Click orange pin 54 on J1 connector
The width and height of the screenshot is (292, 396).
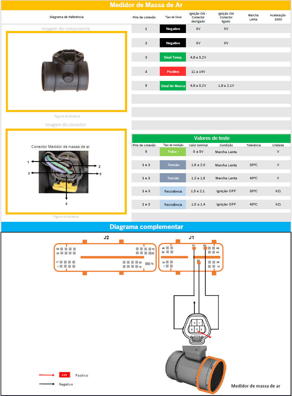click(x=205, y=248)
